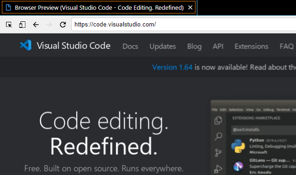296x175 pixels.
Task: Open the FAQ menu item
Action: (287, 46)
